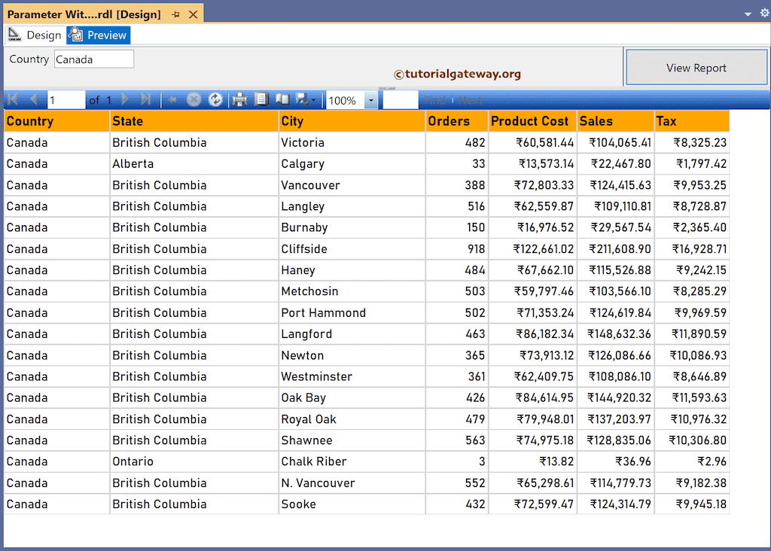The height and width of the screenshot is (551, 771).
Task: Refresh the report preview
Action: coord(215,100)
